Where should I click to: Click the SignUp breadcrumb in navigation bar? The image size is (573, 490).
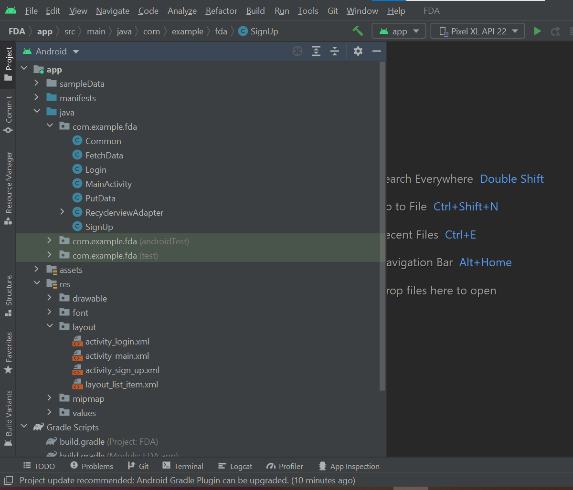pos(258,31)
